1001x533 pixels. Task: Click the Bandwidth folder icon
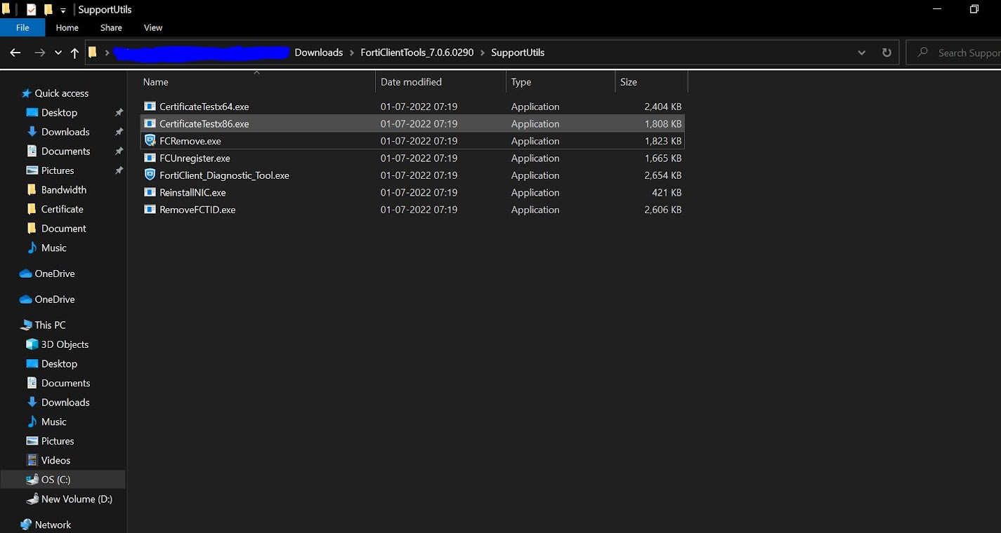click(32, 189)
